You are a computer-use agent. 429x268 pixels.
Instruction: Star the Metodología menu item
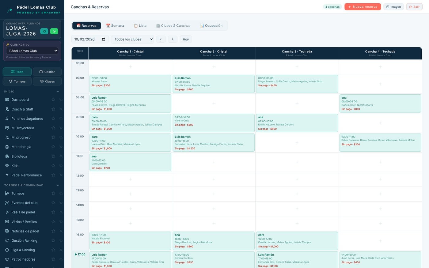pos(53,147)
